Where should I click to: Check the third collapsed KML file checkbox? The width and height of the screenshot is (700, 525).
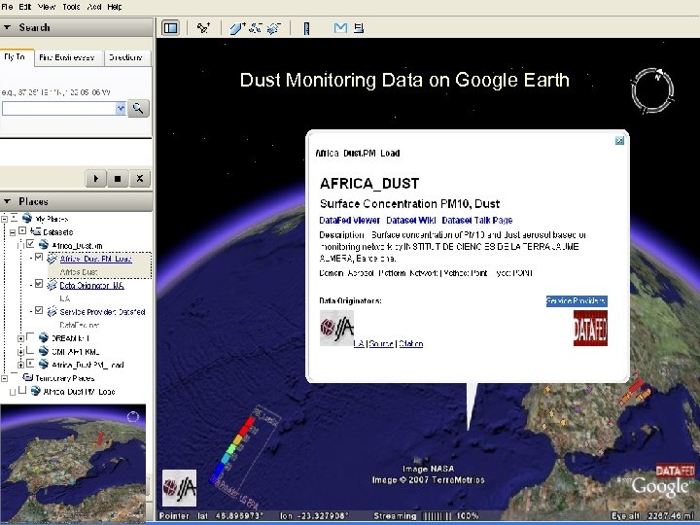[x=30, y=350]
